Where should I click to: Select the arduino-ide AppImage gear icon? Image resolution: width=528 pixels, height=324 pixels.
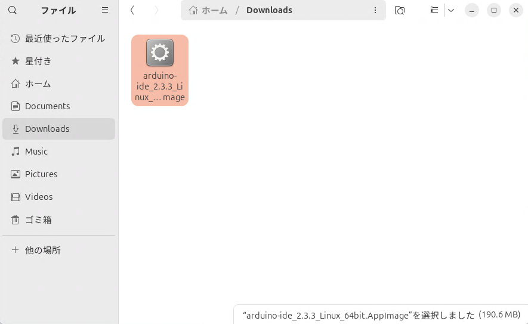(160, 53)
